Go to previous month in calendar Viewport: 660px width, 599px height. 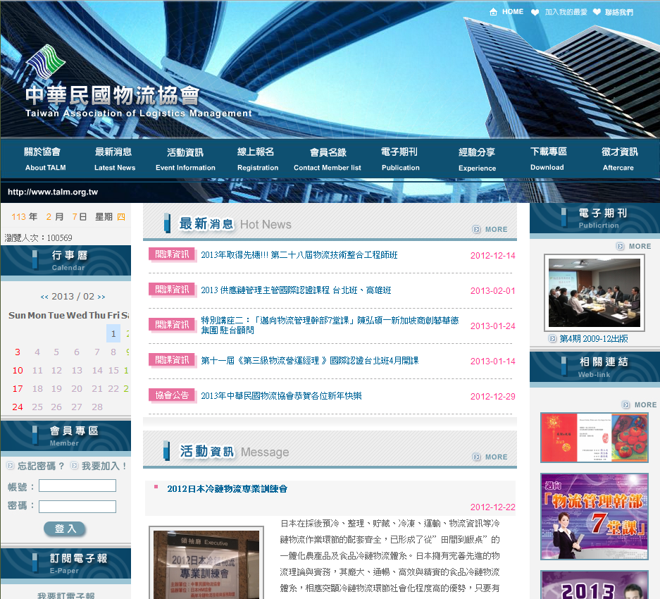(x=44, y=297)
